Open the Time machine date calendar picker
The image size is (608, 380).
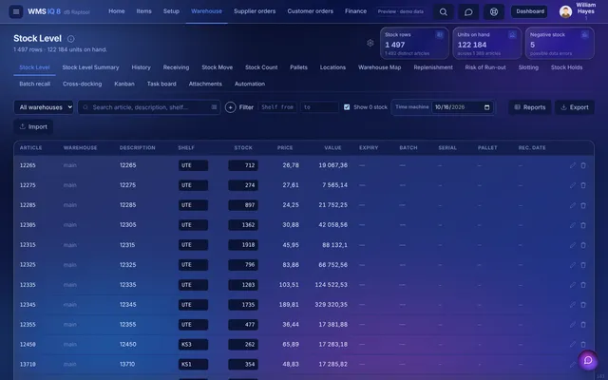point(487,107)
